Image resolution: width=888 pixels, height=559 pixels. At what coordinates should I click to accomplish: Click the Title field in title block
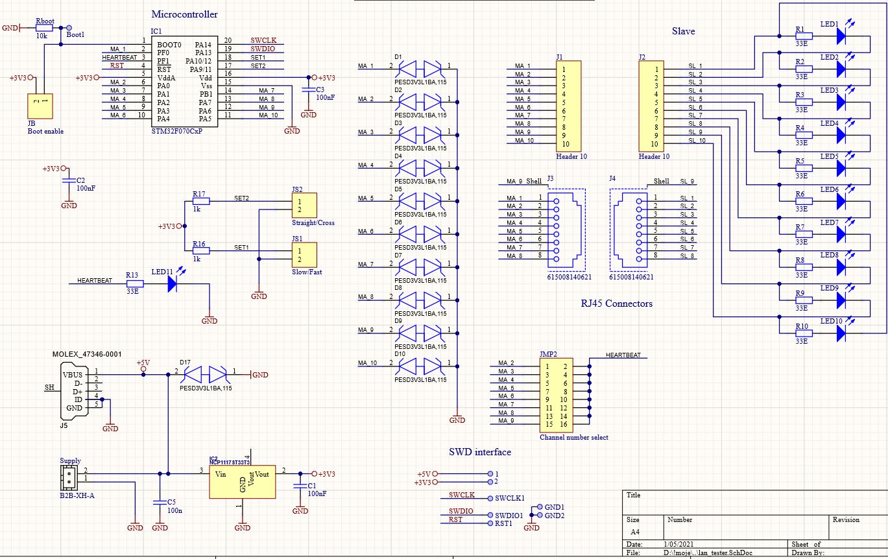pos(634,495)
